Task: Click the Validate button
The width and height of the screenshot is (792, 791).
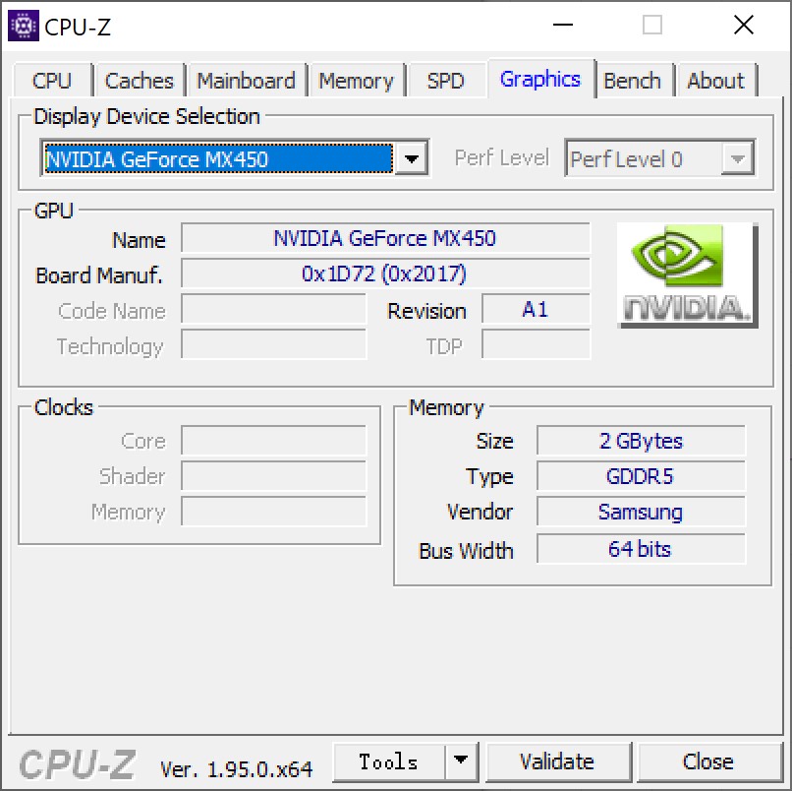Action: coord(557,761)
